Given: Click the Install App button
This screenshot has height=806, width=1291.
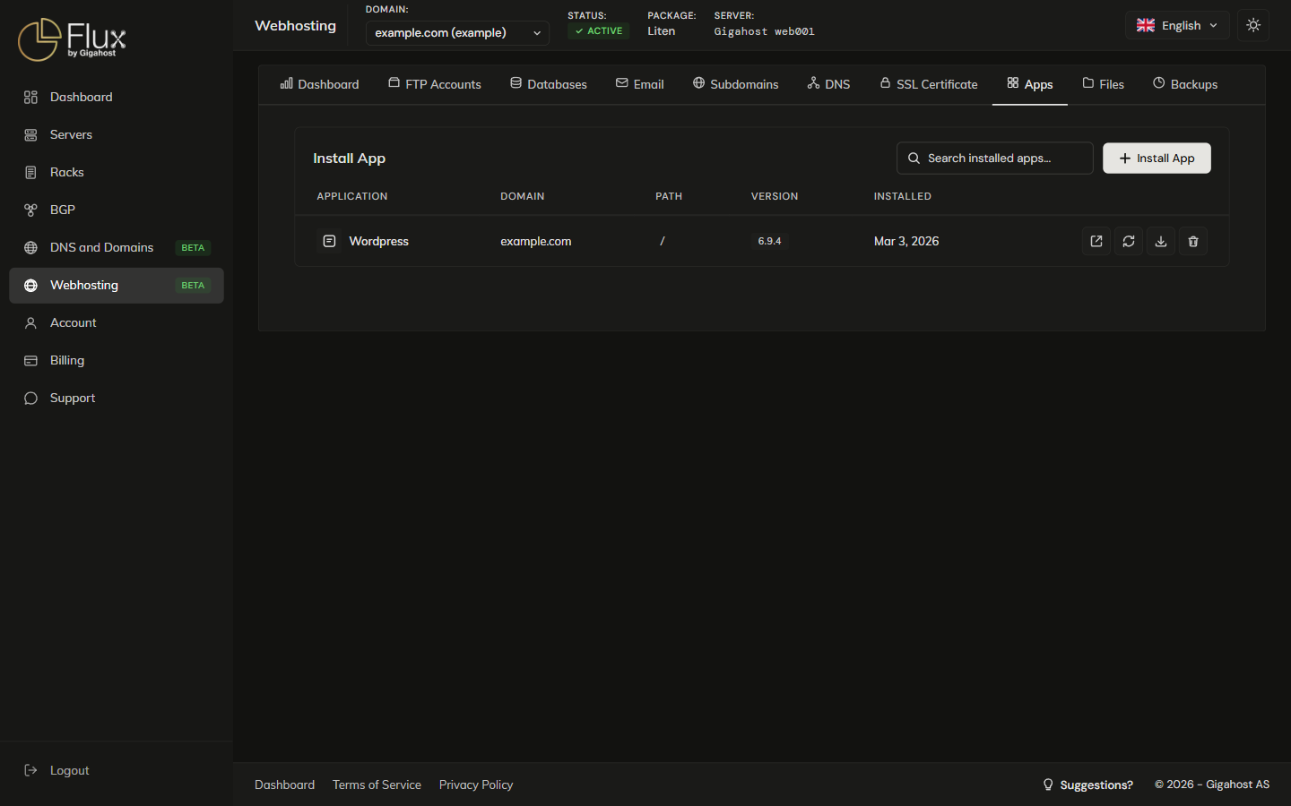Looking at the screenshot, I should (x=1157, y=159).
